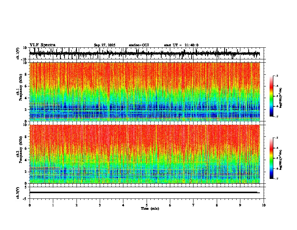
Task: Click the "-7" tick on ch.2 colorbar
Action: pos(276,179)
